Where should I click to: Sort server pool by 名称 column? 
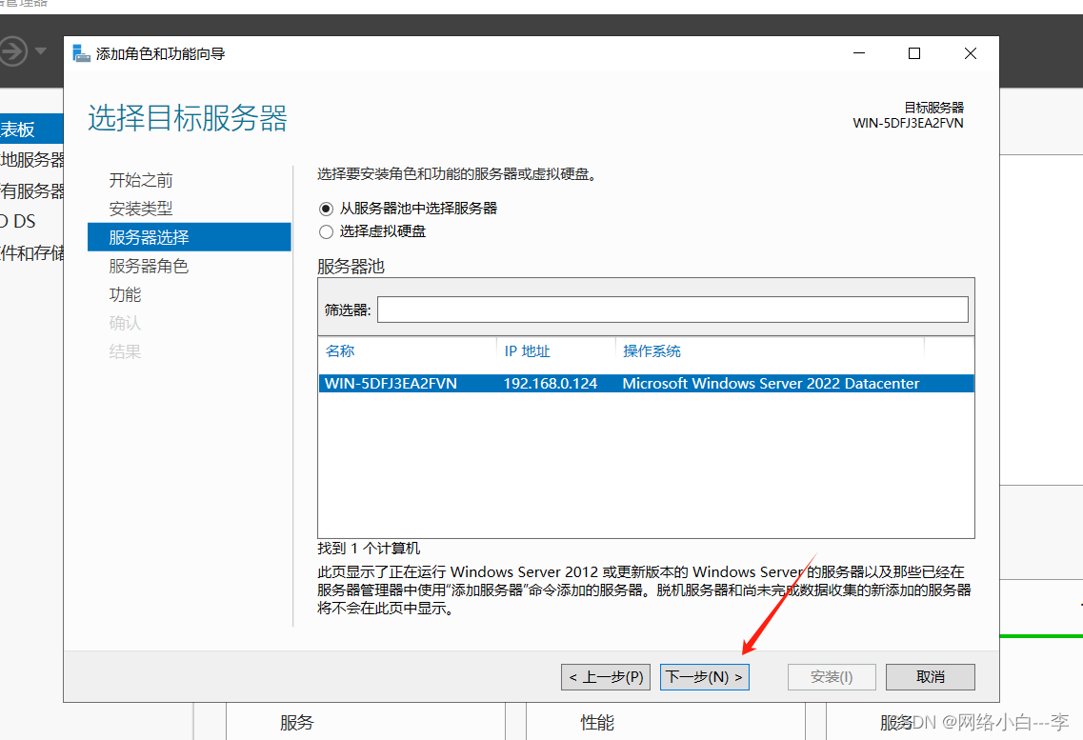click(x=340, y=350)
